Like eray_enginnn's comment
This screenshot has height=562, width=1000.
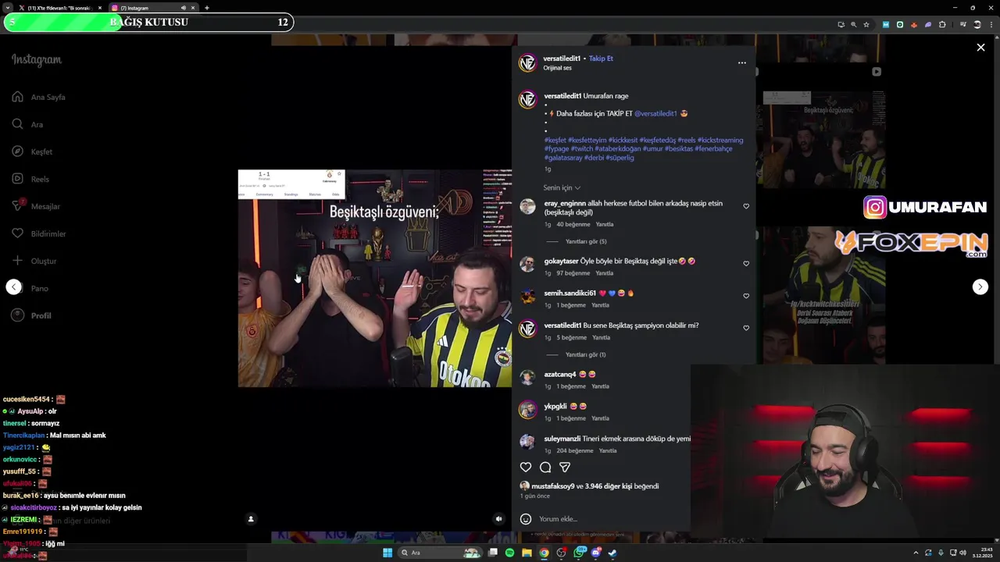(x=746, y=207)
